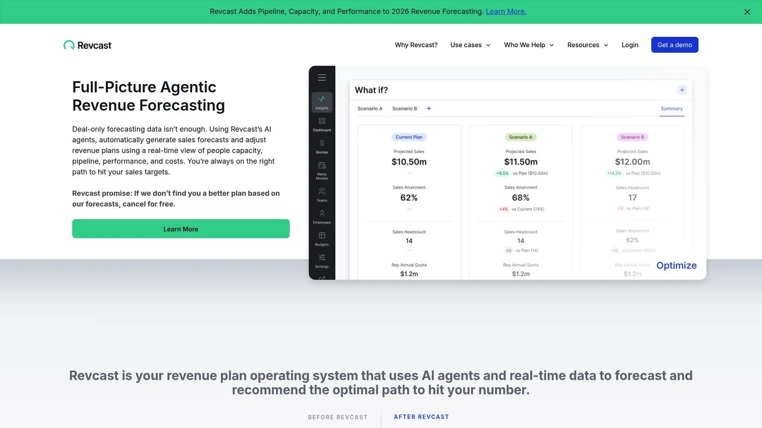Open Settings in the app sidebar

point(322,261)
